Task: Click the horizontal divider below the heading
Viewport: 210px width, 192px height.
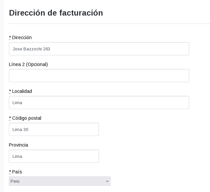Action: point(109,24)
